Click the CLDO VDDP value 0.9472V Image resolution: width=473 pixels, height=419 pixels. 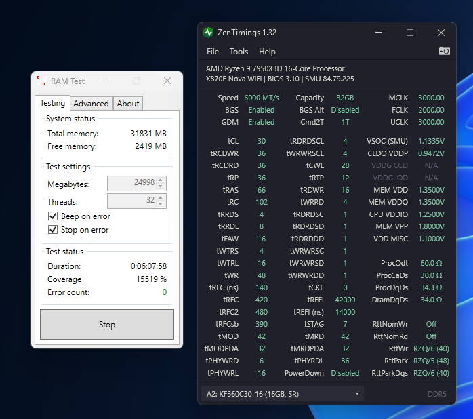coord(431,153)
